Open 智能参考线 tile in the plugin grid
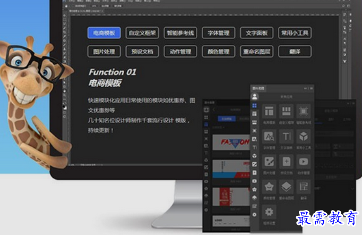This screenshot has width=362, height=235. click(x=304, y=112)
